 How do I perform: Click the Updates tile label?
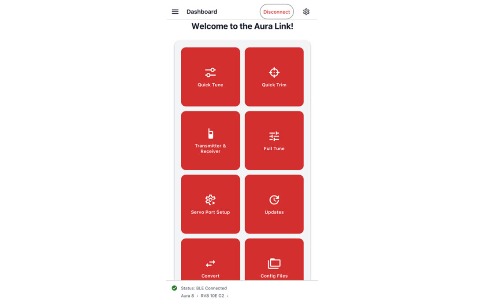(274, 212)
